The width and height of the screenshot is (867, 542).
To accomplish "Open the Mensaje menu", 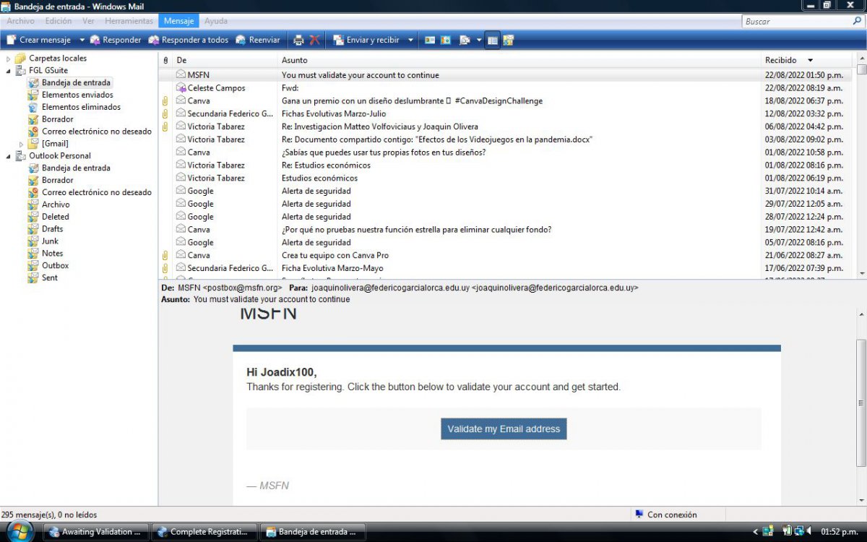I will point(179,21).
